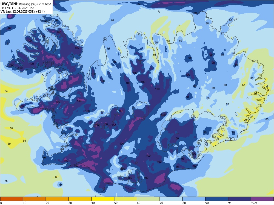This screenshot has height=205, width=274.
Task: Click the light blue 80–90 legend swatch
Action: click(x=194, y=199)
